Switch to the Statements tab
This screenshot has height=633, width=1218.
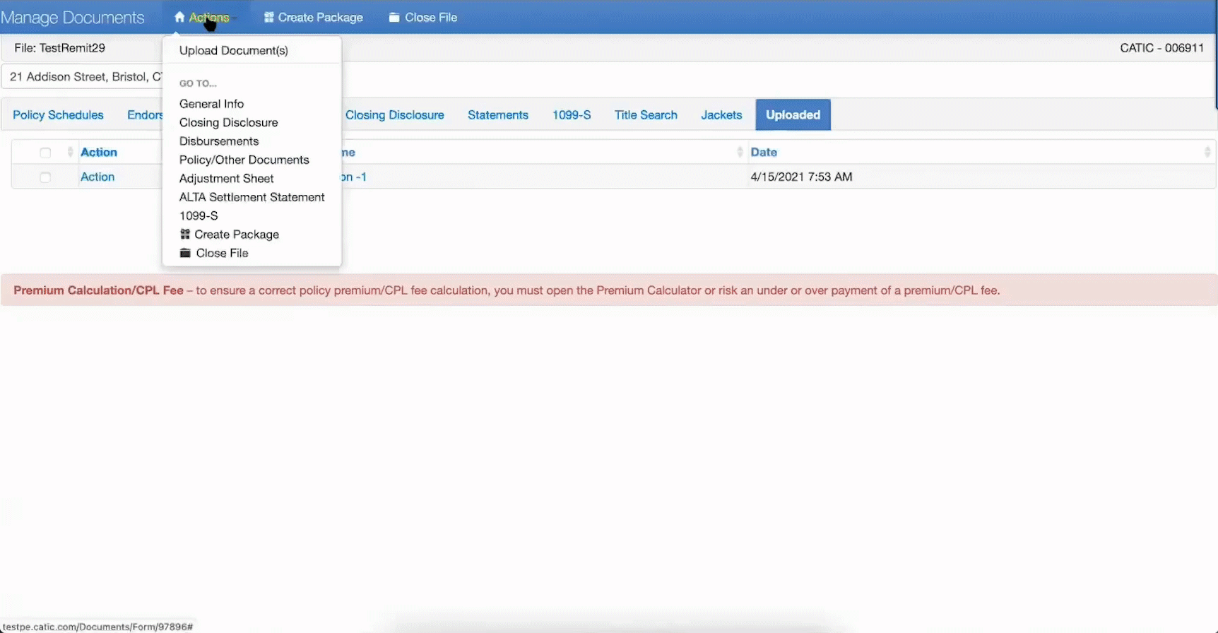click(498, 115)
